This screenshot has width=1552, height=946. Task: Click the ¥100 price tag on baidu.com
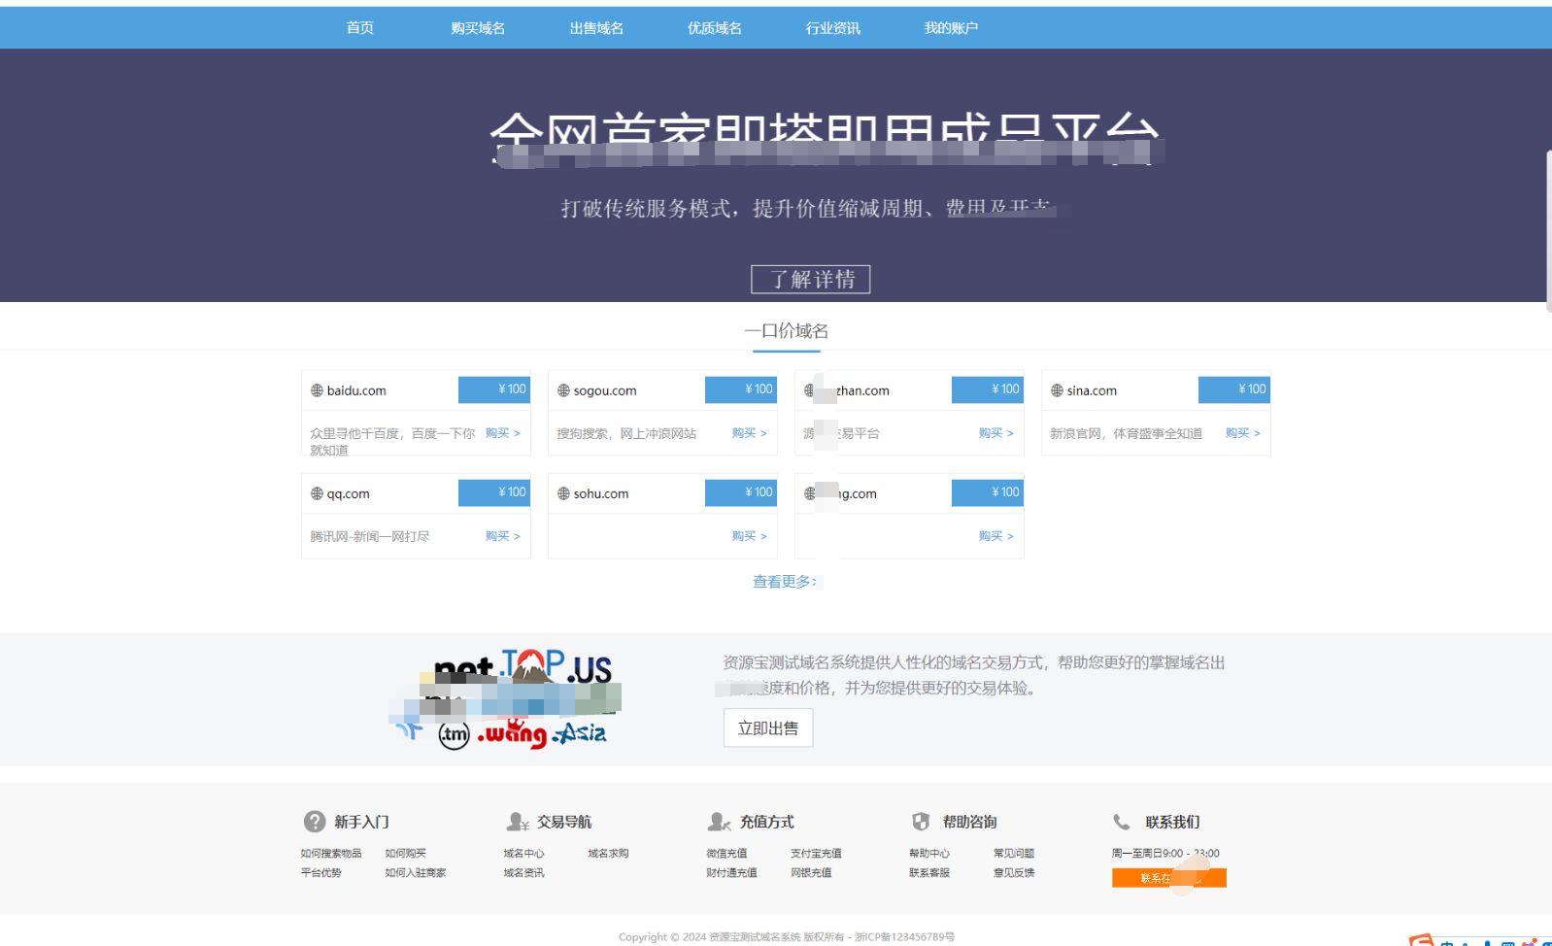click(494, 389)
